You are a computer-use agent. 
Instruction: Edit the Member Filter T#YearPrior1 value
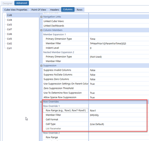119,44
